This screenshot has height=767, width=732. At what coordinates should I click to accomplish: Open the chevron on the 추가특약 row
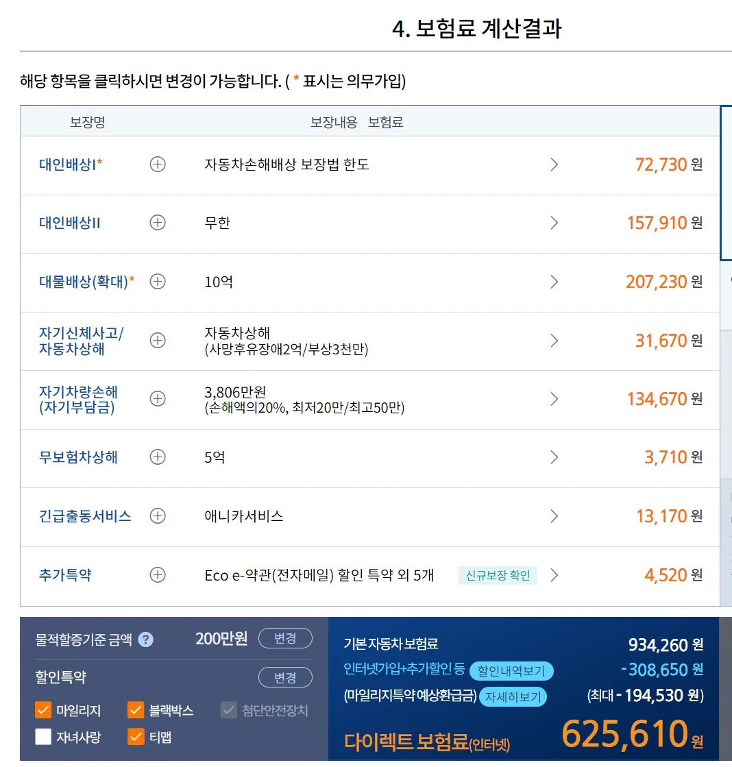coord(555,575)
